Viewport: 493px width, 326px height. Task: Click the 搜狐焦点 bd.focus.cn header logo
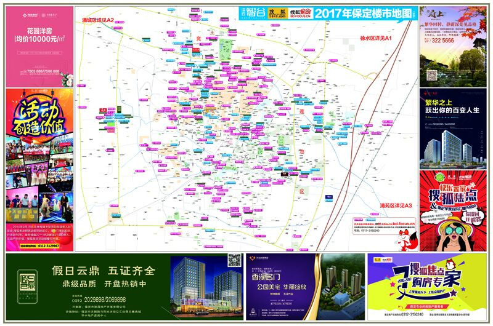coord(301,13)
